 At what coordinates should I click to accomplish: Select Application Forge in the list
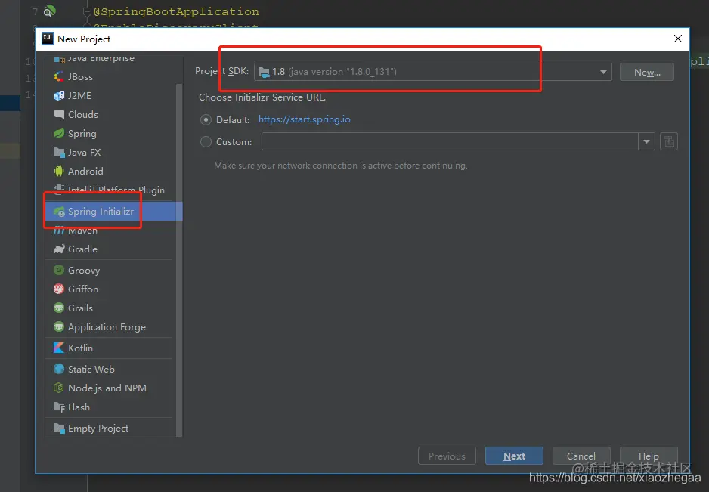click(107, 327)
